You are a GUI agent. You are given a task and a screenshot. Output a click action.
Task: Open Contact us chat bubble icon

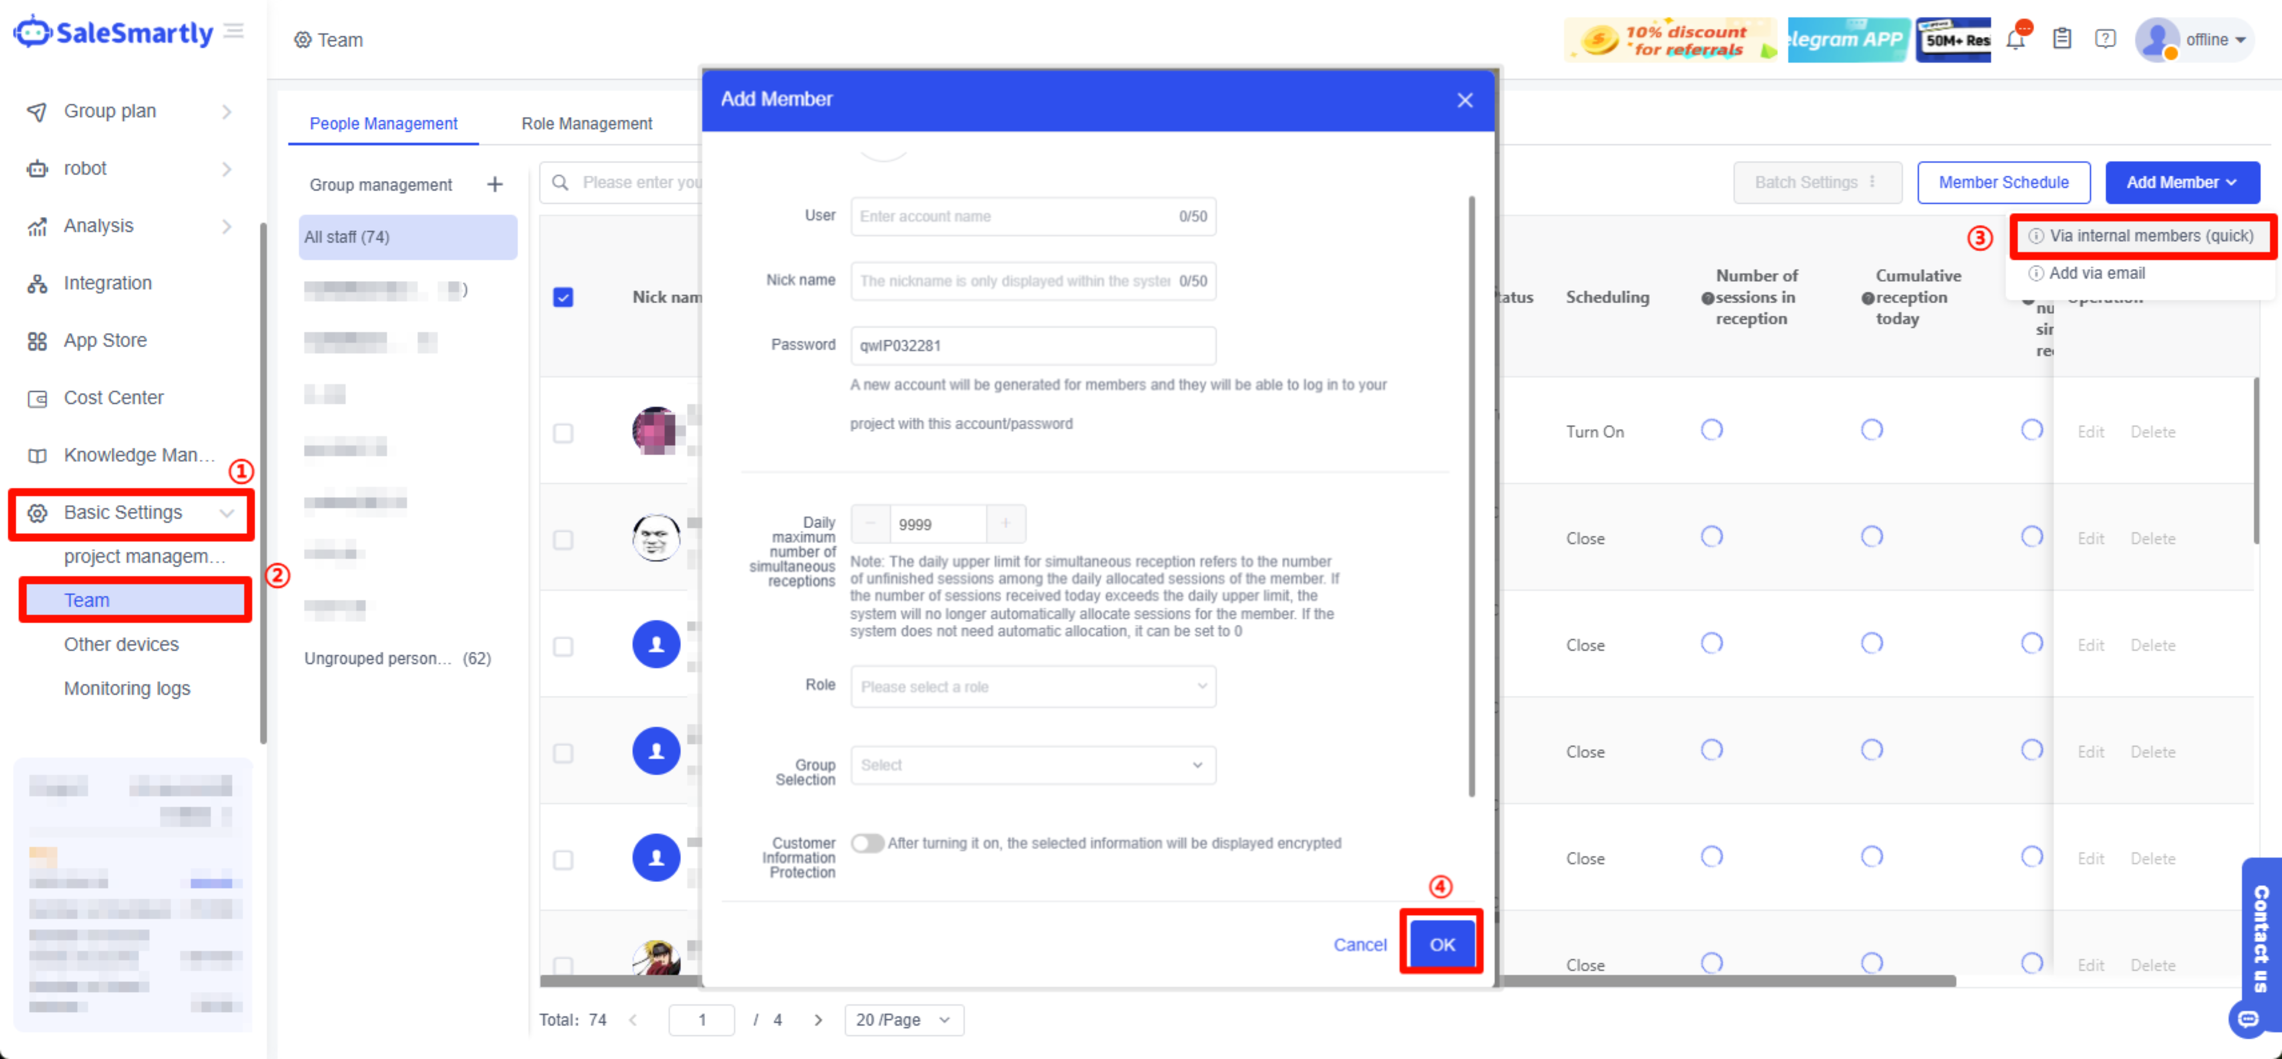click(2247, 1019)
